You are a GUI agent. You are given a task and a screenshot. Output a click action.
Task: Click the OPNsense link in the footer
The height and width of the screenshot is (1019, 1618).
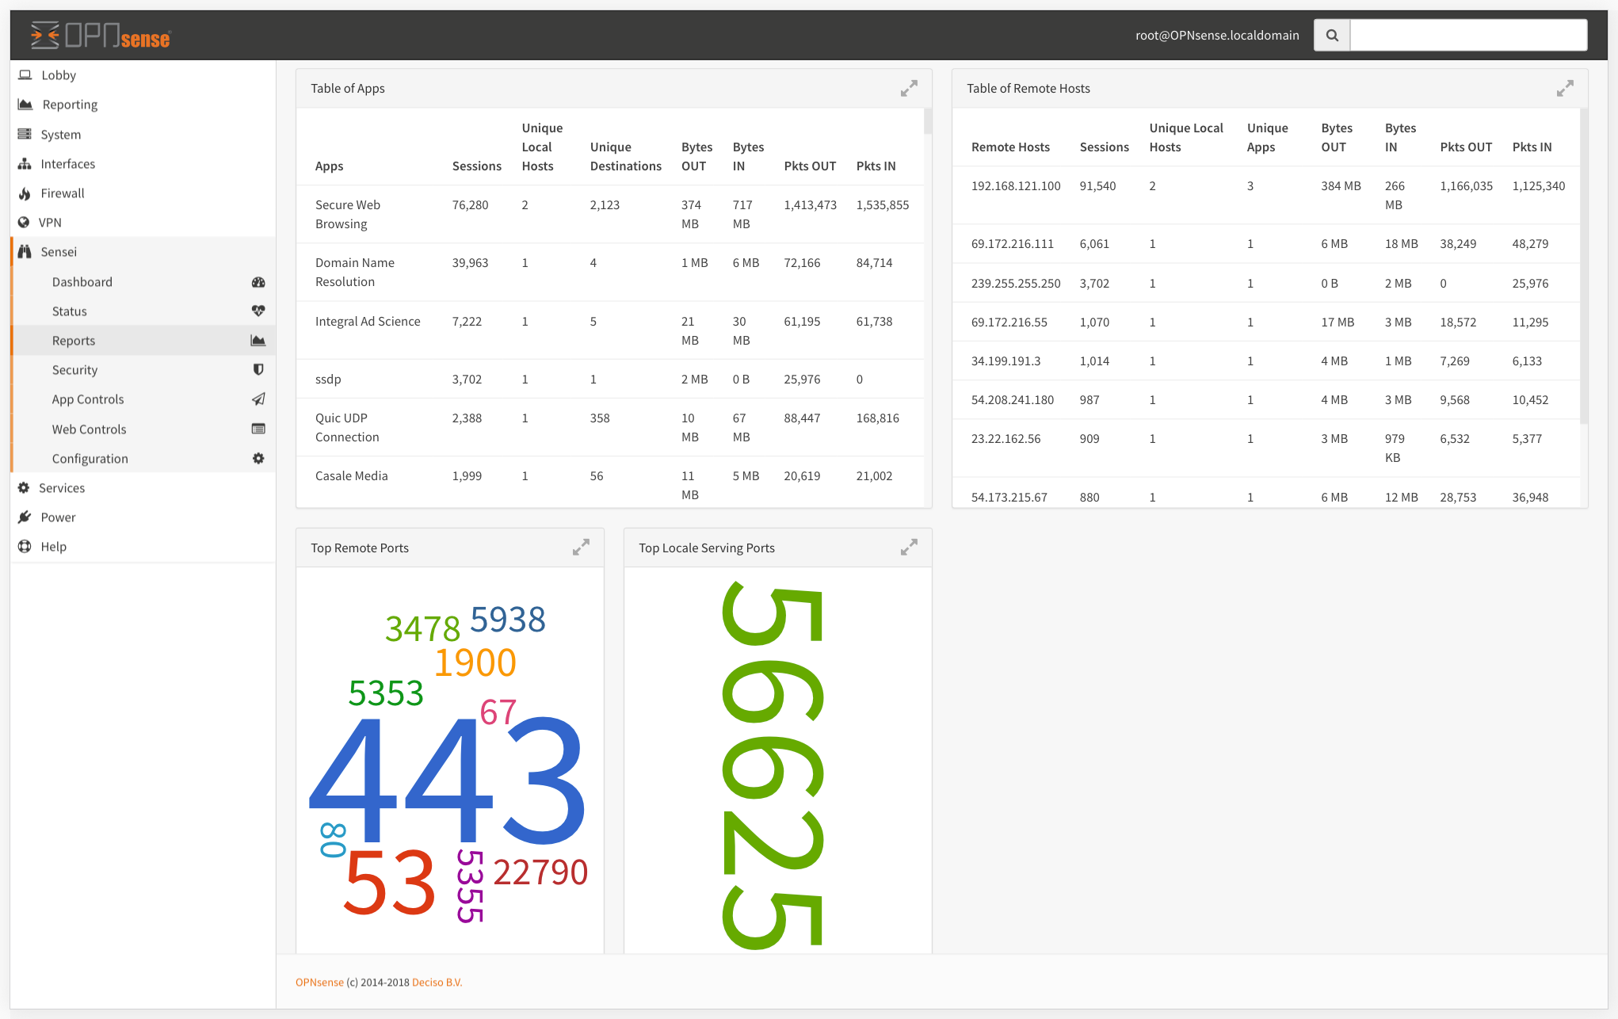(x=319, y=982)
